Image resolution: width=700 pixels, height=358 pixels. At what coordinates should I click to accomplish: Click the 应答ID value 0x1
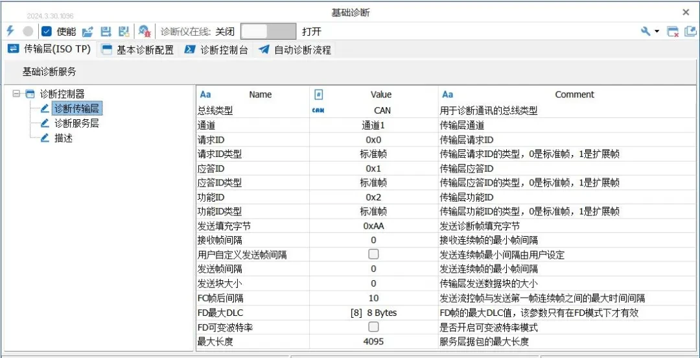[x=374, y=169]
